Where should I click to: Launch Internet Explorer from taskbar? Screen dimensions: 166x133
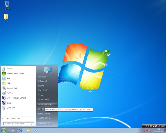[x=21, y=131]
